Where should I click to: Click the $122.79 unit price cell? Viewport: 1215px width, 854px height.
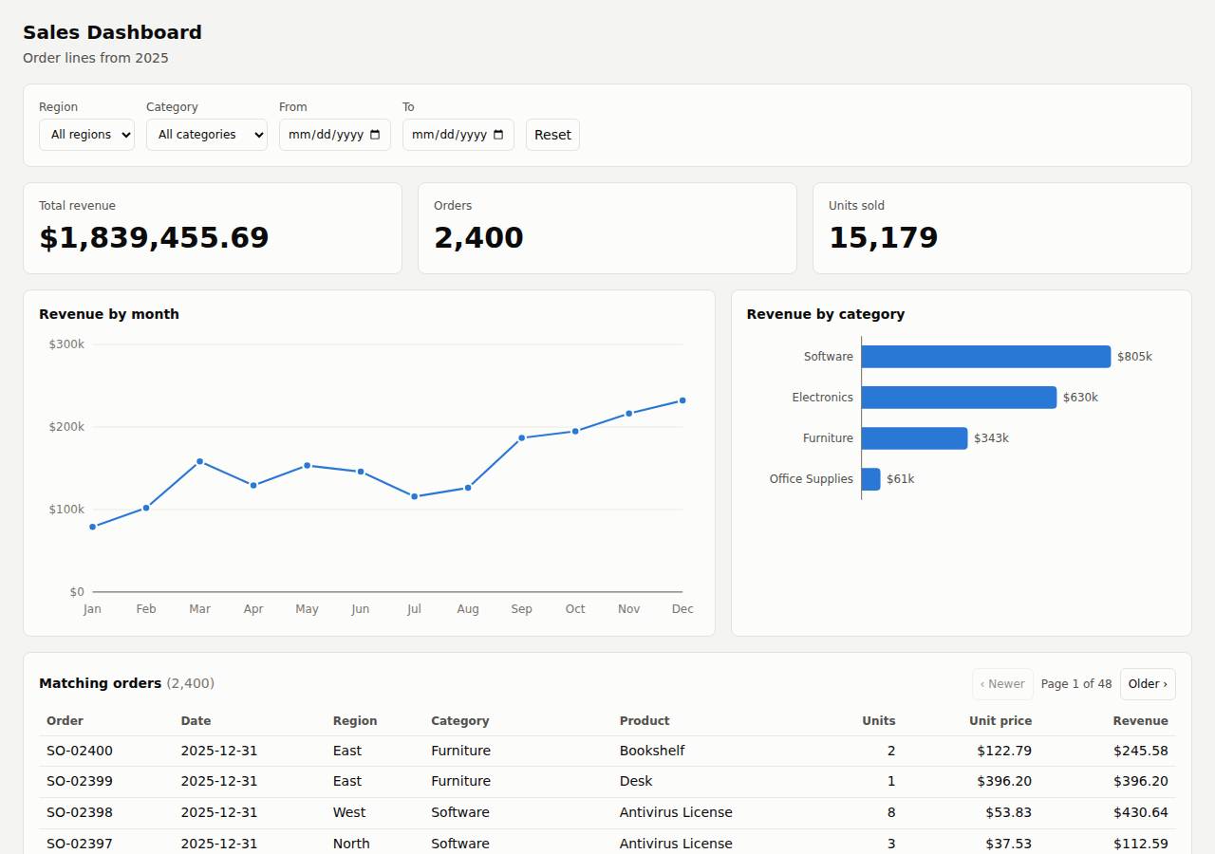tap(1004, 751)
